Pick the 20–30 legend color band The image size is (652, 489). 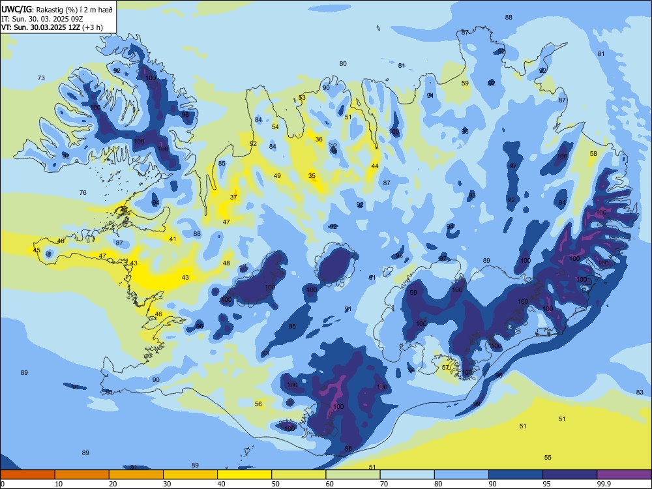136,475
